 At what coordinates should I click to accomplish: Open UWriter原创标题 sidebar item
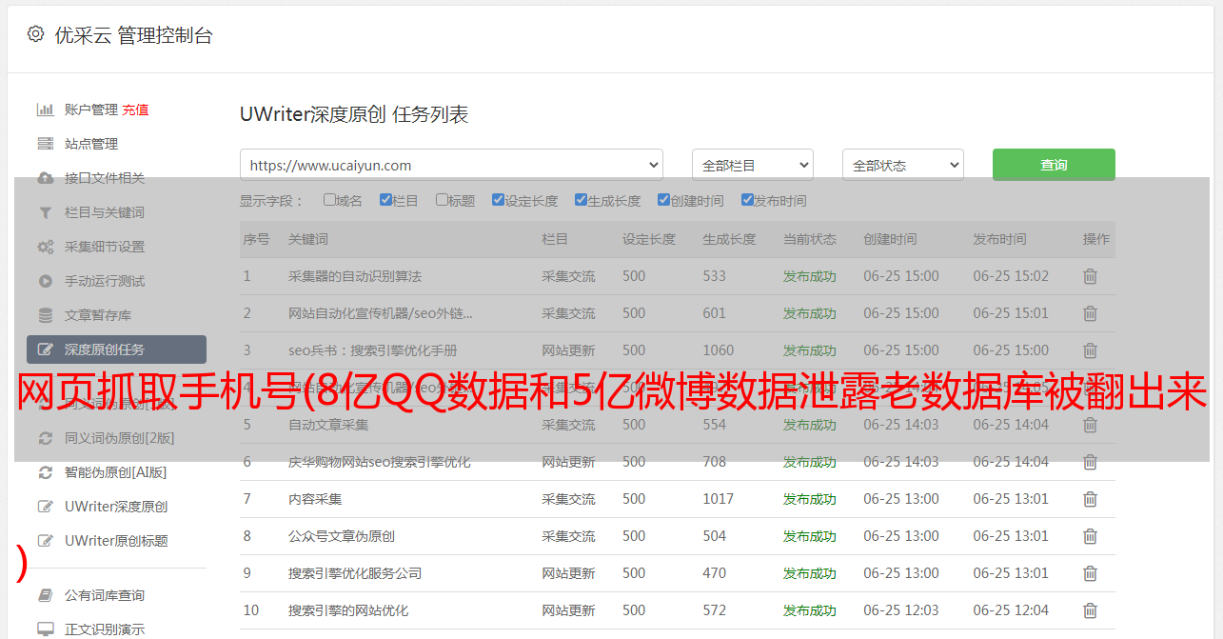[116, 541]
